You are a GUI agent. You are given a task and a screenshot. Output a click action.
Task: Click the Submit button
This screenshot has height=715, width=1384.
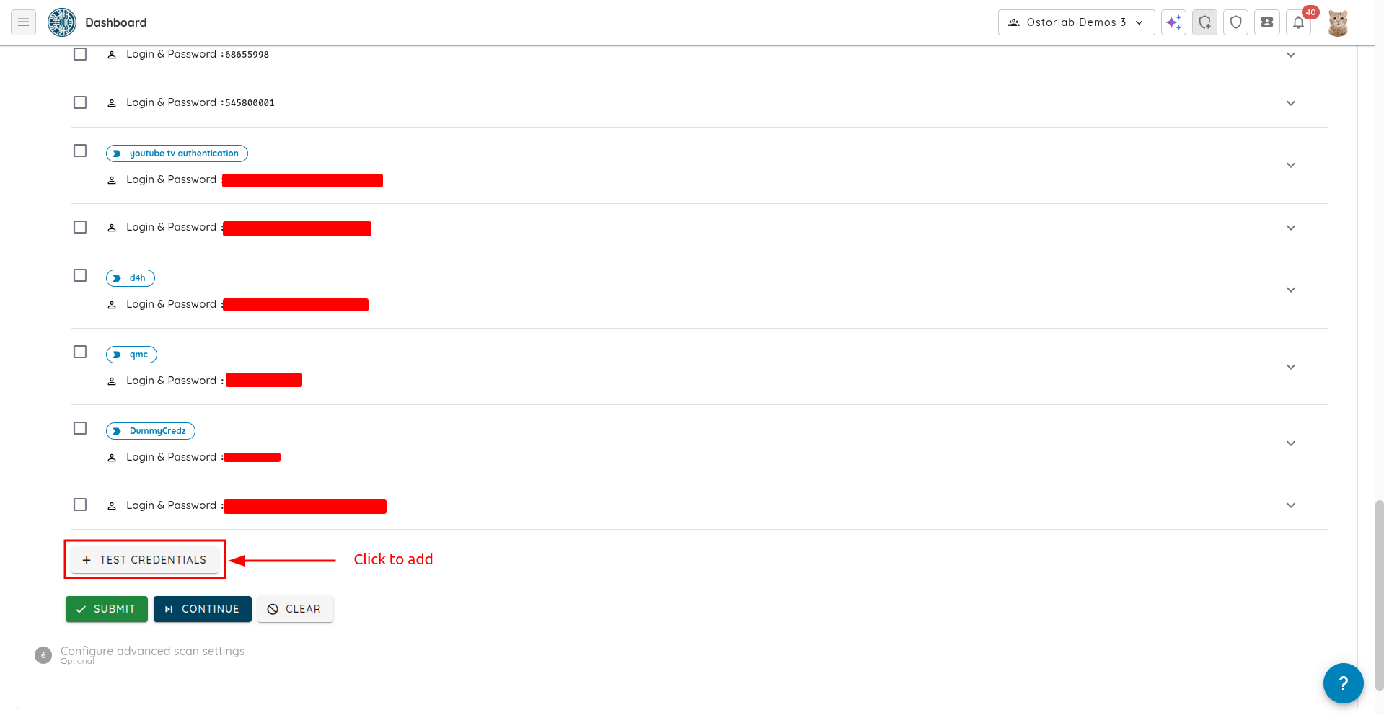coord(107,609)
